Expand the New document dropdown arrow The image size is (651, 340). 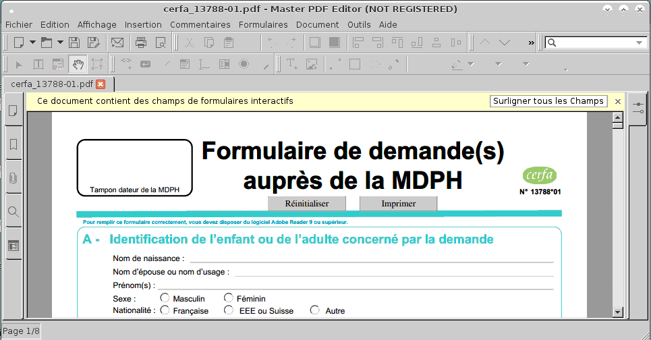coord(32,42)
